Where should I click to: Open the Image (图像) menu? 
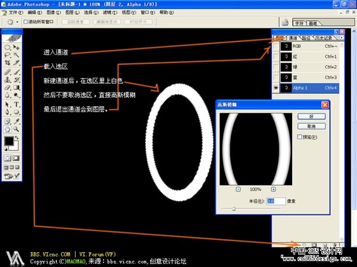tap(54, 12)
